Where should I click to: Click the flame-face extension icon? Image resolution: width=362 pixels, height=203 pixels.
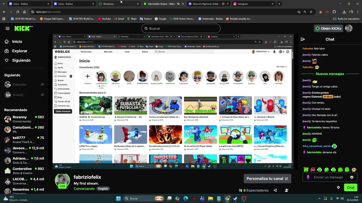pos(320,12)
